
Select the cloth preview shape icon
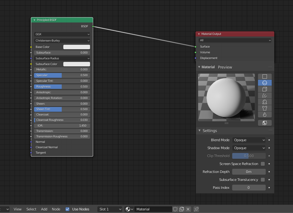click(265, 108)
